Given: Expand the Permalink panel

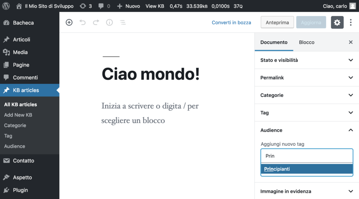Looking at the screenshot, I should [307, 78].
